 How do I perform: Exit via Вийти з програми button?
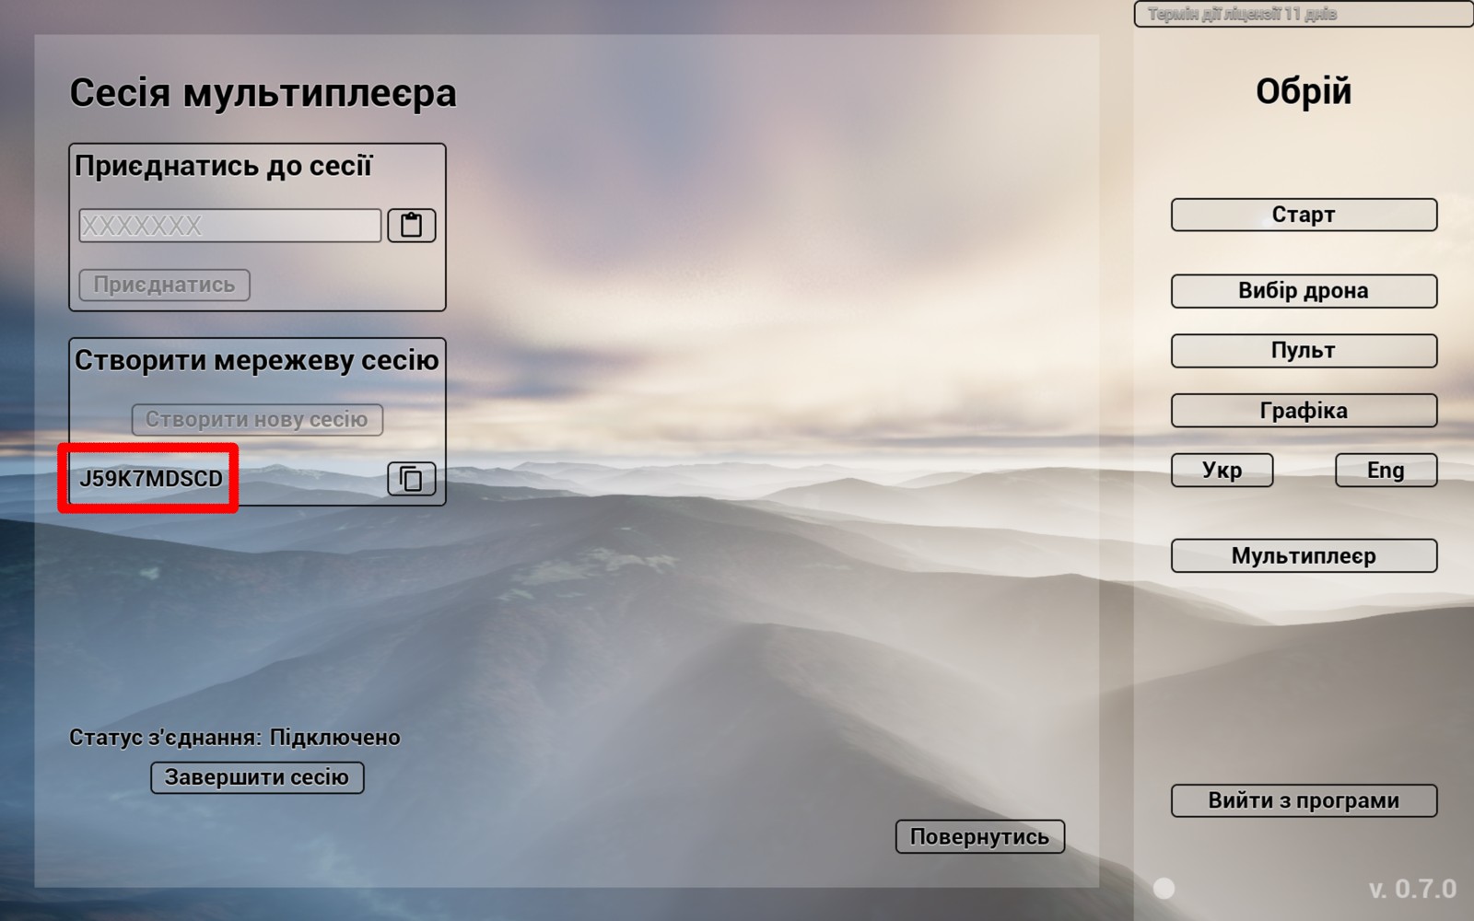pyautogui.click(x=1304, y=800)
